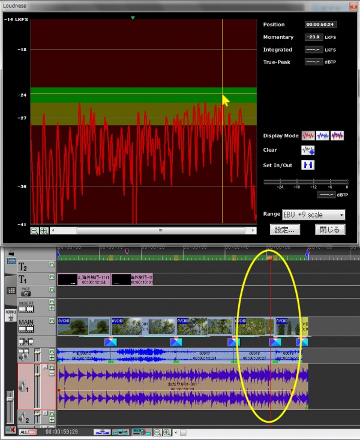Expand audio track 2 with plus button
The width and height of the screenshot is (360, 440).
[x=52, y=421]
